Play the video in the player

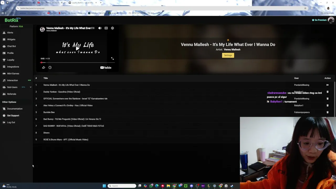click(77, 48)
